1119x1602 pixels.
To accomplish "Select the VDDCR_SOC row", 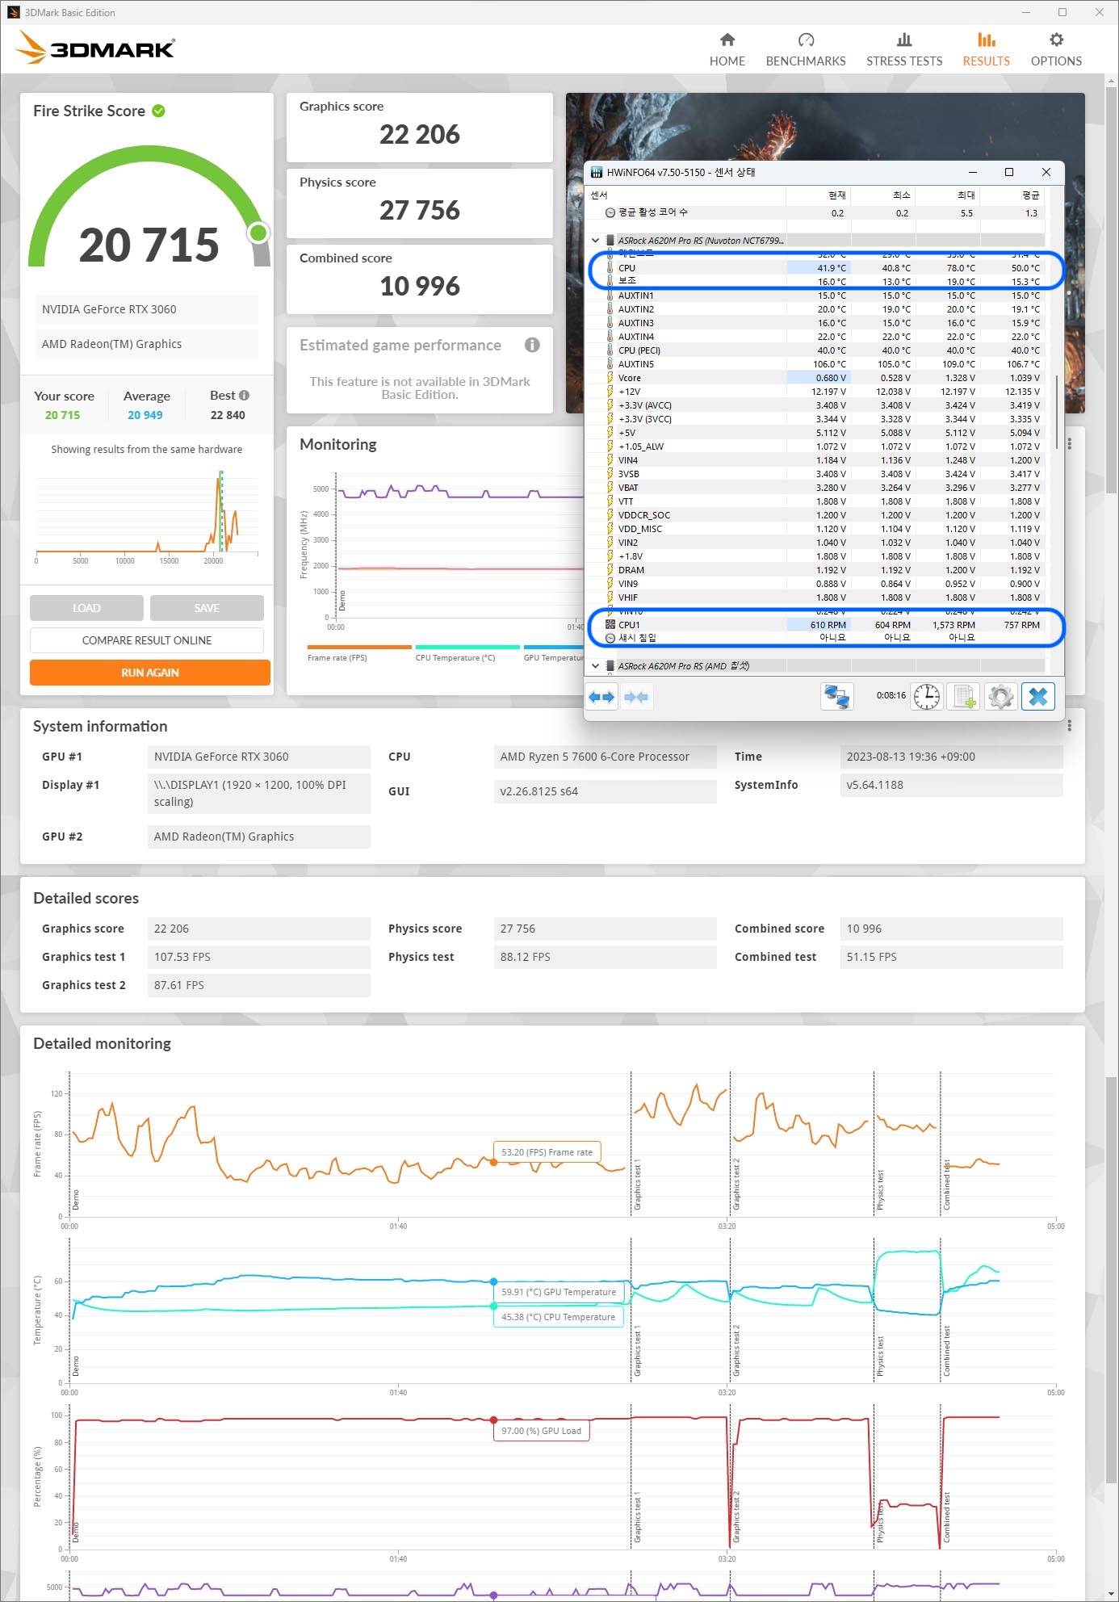I will point(817,515).
